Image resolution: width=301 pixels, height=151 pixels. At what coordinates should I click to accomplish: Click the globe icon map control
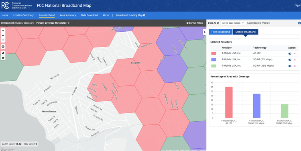click(3, 53)
